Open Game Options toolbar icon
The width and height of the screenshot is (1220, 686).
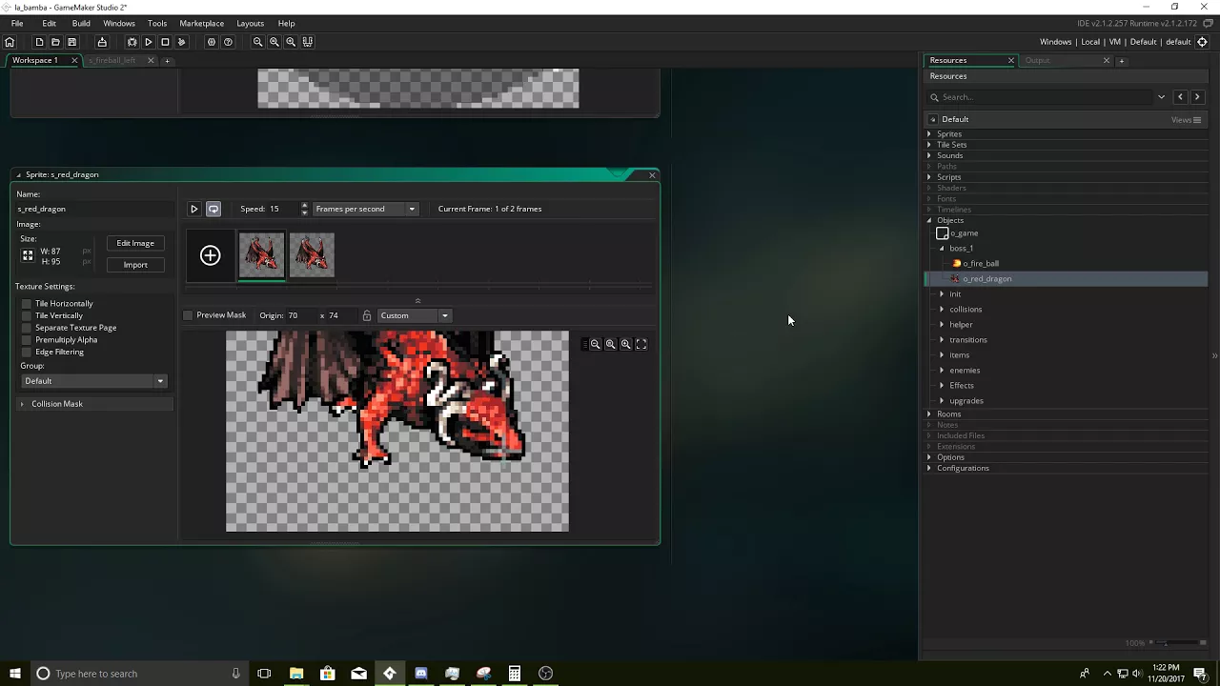coord(212,42)
